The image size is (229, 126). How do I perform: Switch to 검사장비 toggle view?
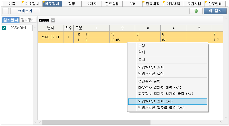[28, 20]
